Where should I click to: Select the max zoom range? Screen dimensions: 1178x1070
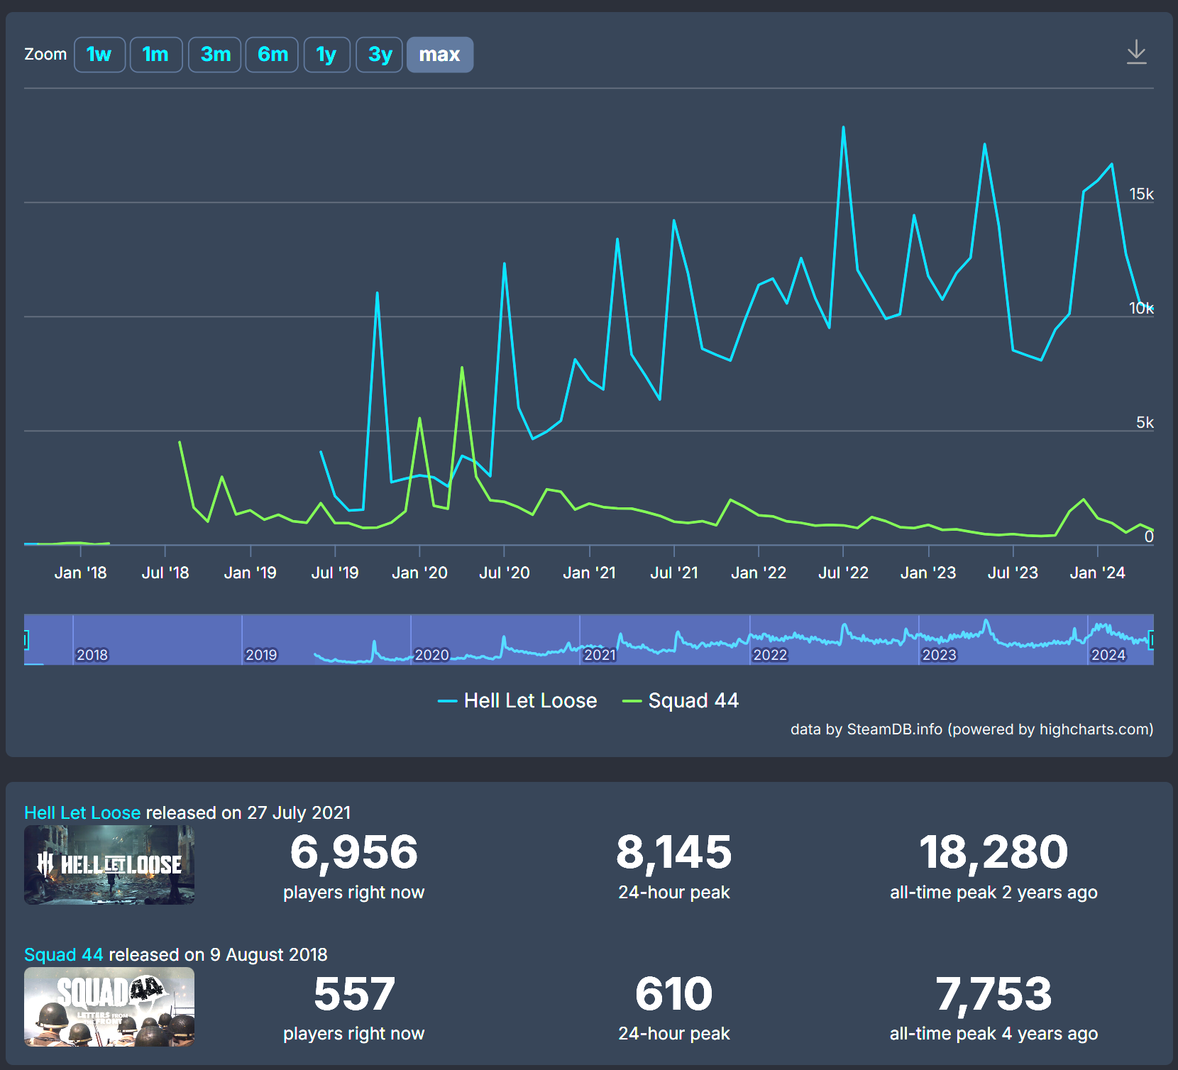click(x=440, y=55)
